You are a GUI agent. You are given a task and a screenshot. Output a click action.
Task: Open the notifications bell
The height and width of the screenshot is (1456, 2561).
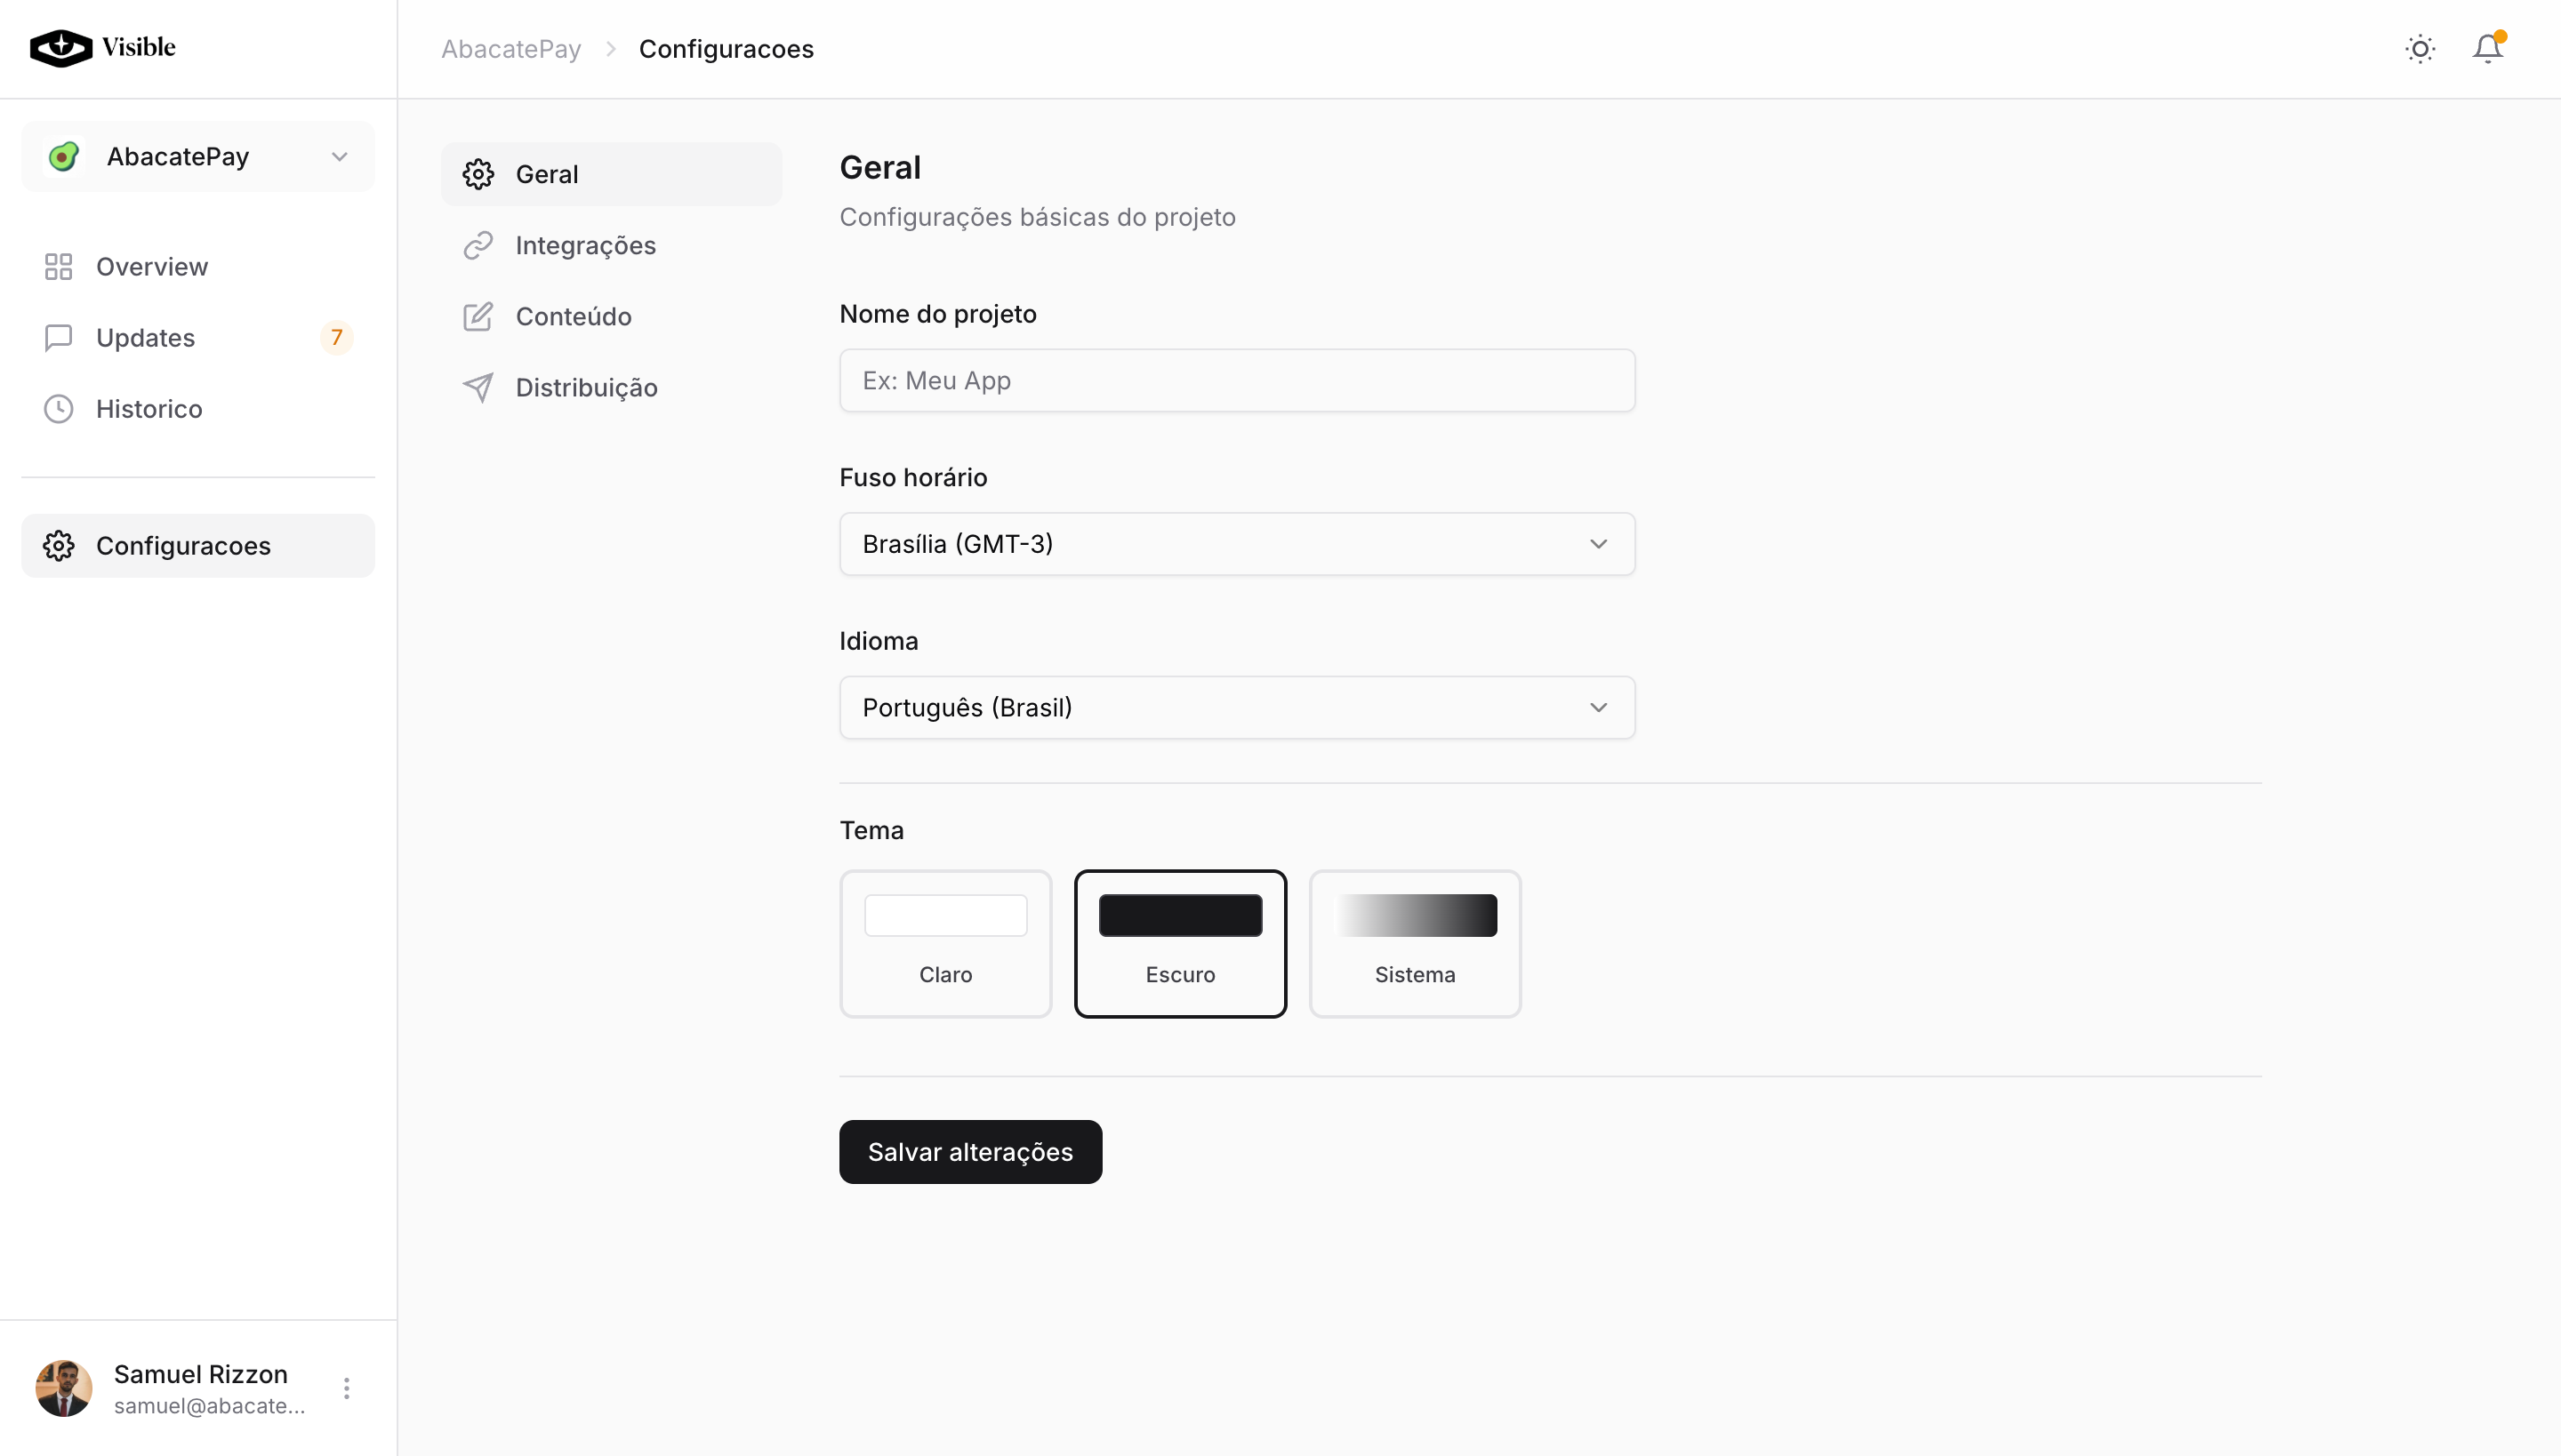point(2487,49)
